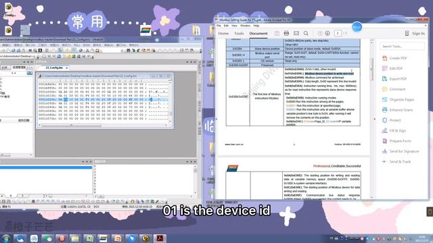Open Send & Track in Acrobat
Screen dimensions: 433x243
click(x=396, y=161)
